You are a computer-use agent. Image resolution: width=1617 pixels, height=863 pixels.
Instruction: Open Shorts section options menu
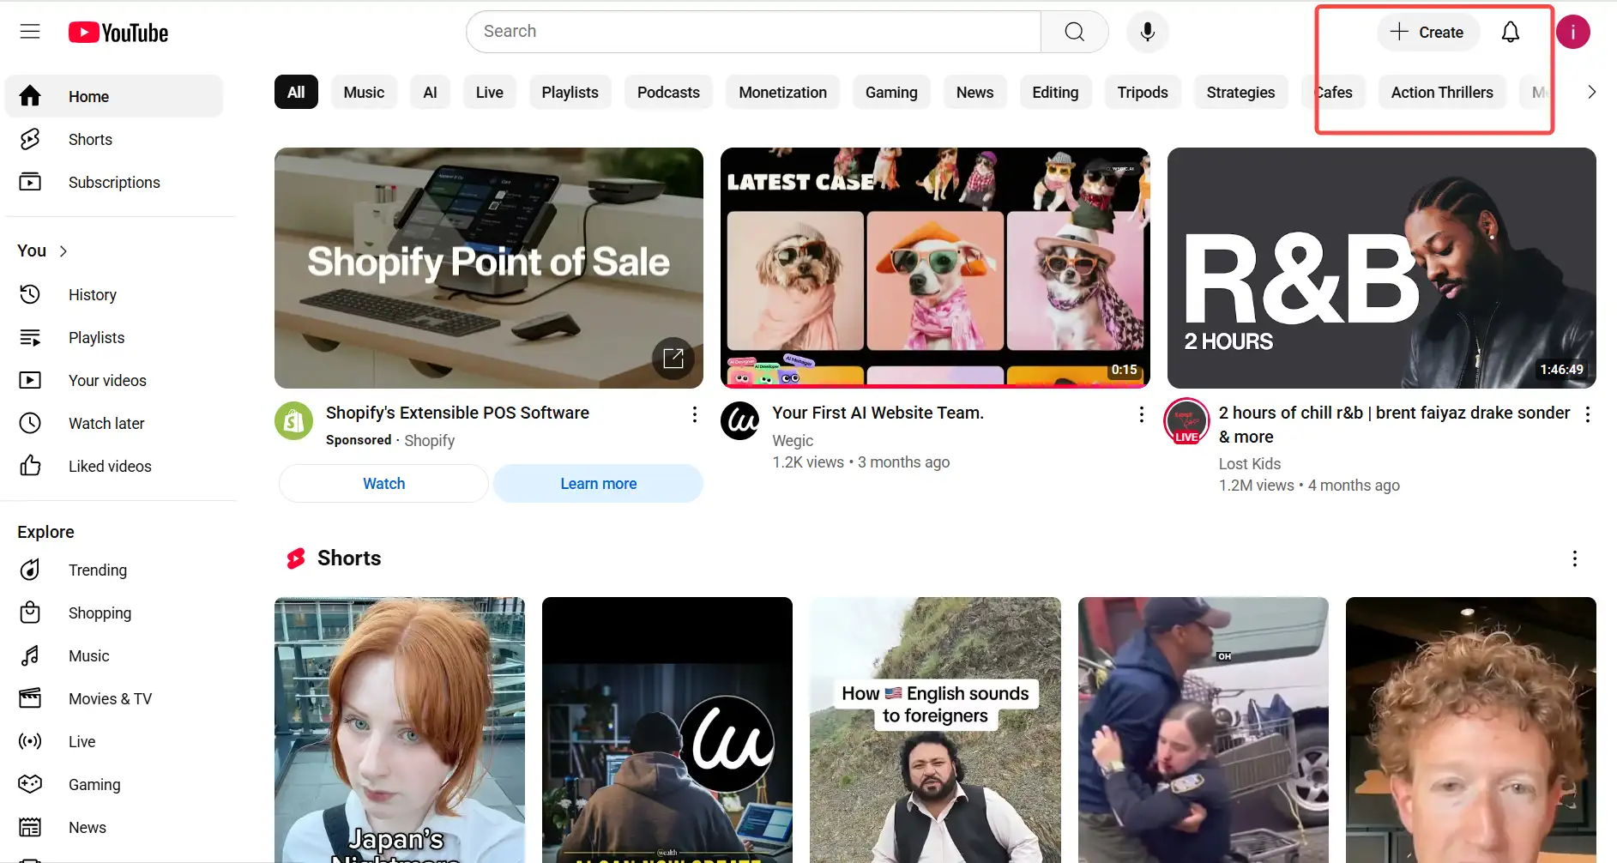[1574, 558]
